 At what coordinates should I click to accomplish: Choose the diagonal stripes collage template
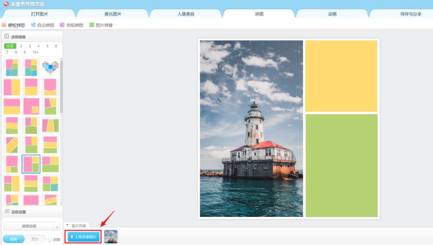pyautogui.click(x=12, y=145)
